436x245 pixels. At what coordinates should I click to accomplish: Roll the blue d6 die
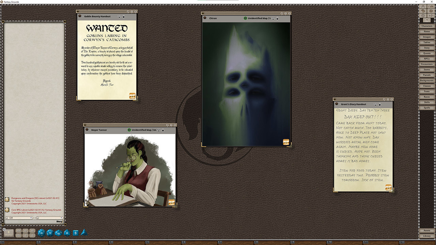pyautogui.click(x=76, y=233)
